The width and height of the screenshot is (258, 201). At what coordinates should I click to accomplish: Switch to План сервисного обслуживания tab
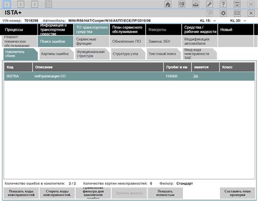click(x=127, y=29)
